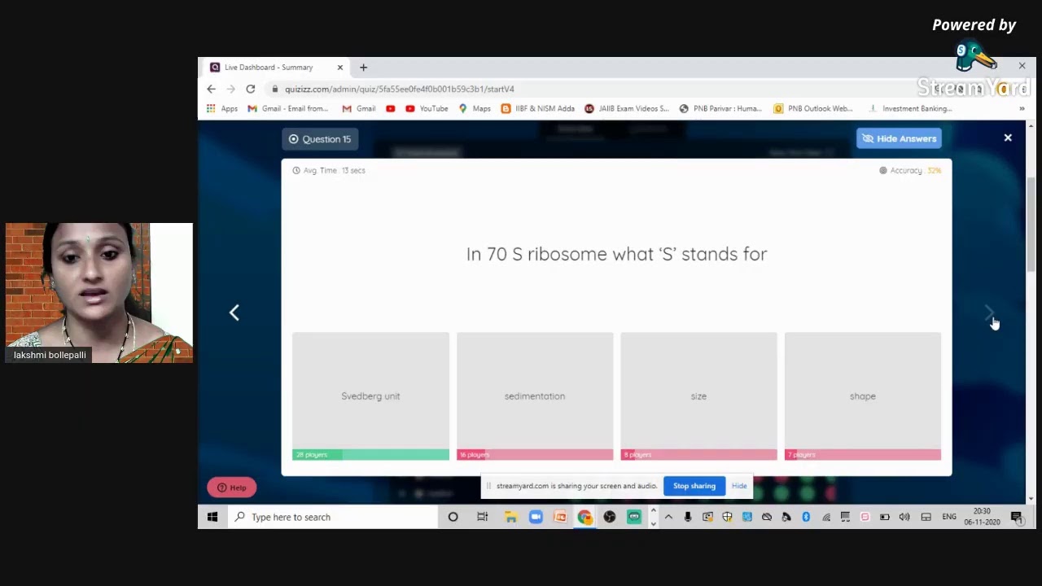Reload the page
Screen dimensions: 1042x586
[251, 89]
